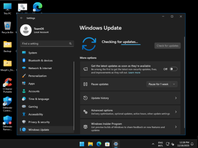The width and height of the screenshot is (198, 148).
Task: Click the Check for updates button
Action: pos(168,46)
